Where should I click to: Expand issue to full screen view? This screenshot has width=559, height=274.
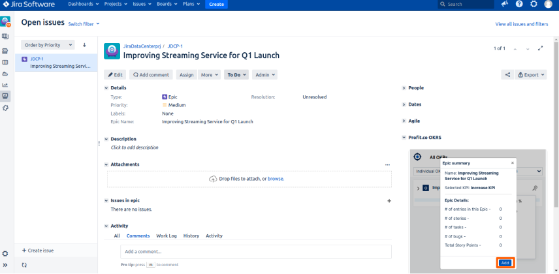541,48
